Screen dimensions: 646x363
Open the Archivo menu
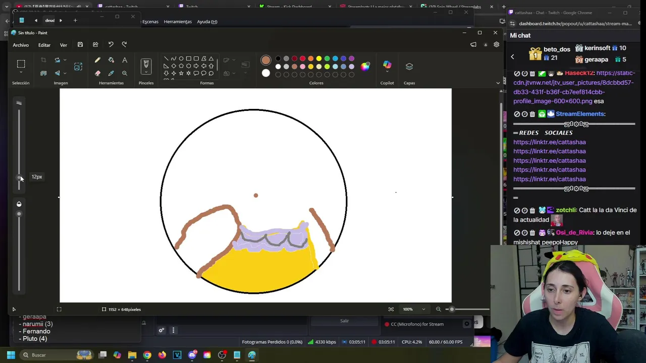point(21,45)
